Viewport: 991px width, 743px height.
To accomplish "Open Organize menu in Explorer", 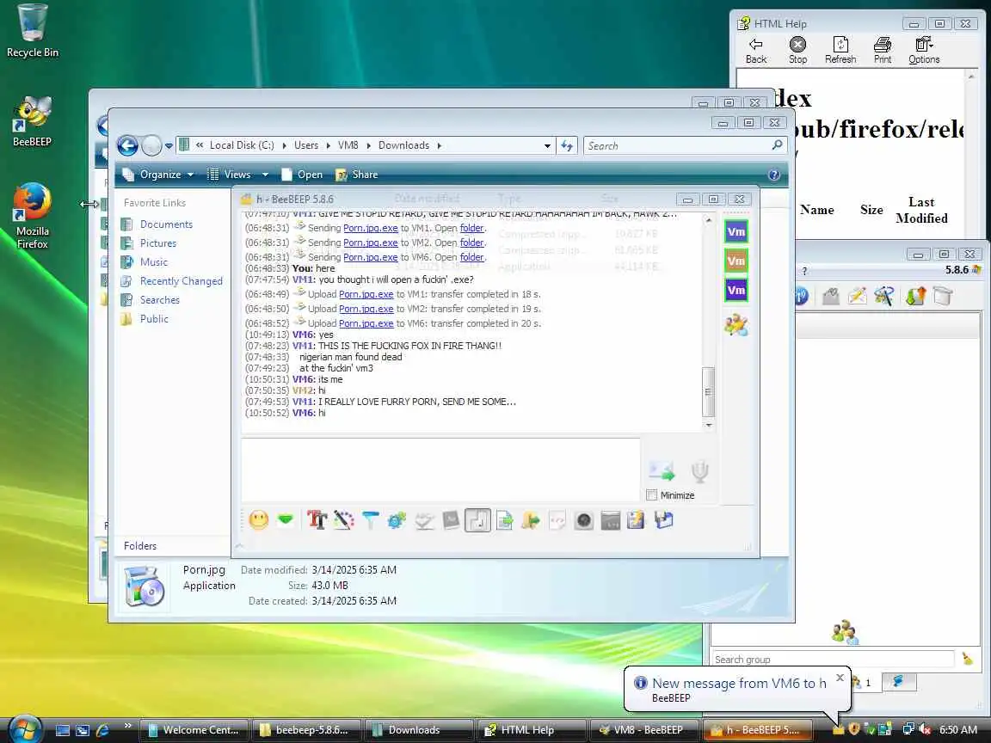I will pyautogui.click(x=158, y=175).
